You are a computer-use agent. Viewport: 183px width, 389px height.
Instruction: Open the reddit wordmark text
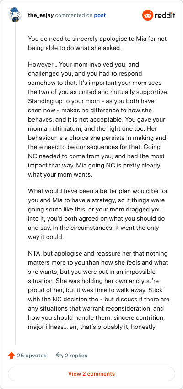point(165,16)
